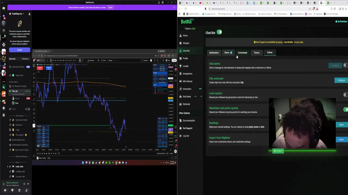Viewport: 348px width, 195px height.
Task: Toggle the Level system switch
Action: point(345,95)
